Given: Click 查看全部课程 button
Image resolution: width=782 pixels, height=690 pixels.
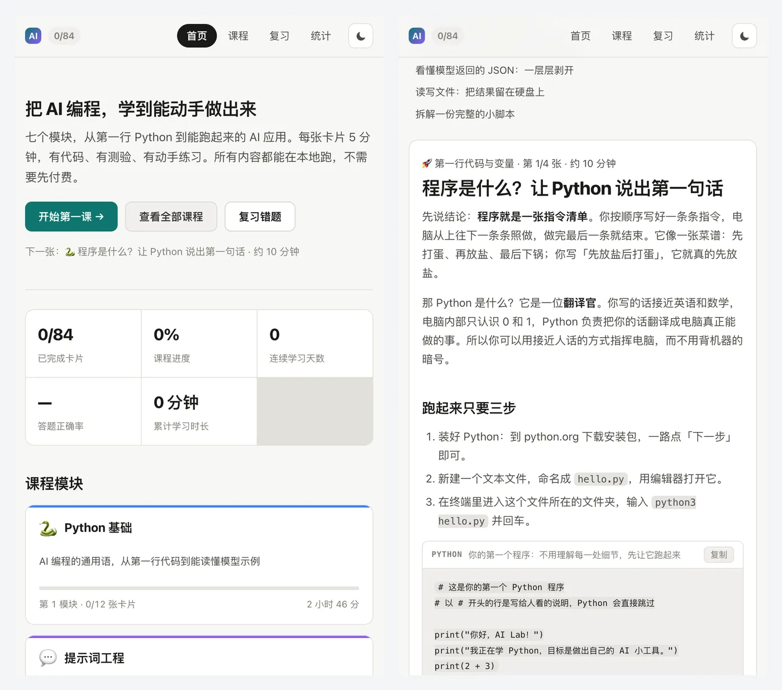Looking at the screenshot, I should 171,217.
